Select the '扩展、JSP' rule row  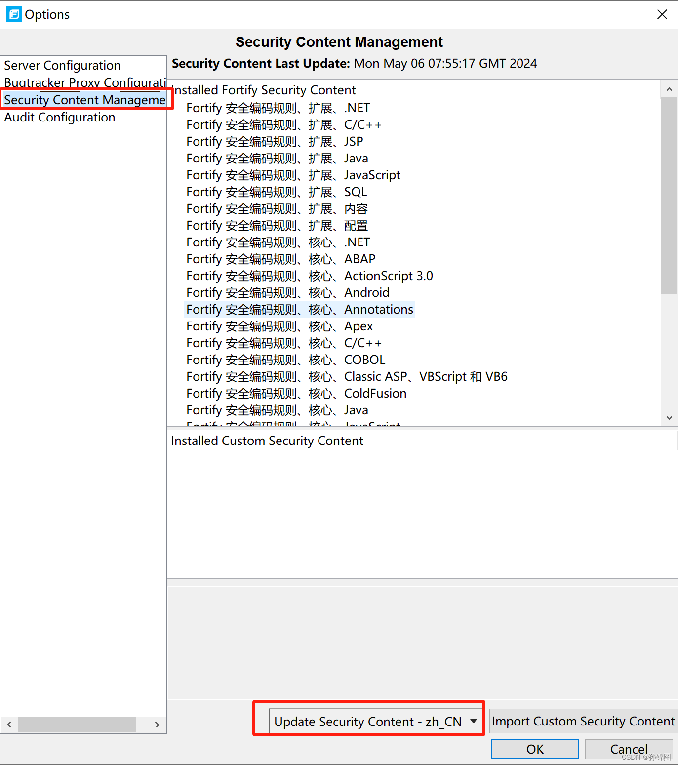(x=275, y=141)
